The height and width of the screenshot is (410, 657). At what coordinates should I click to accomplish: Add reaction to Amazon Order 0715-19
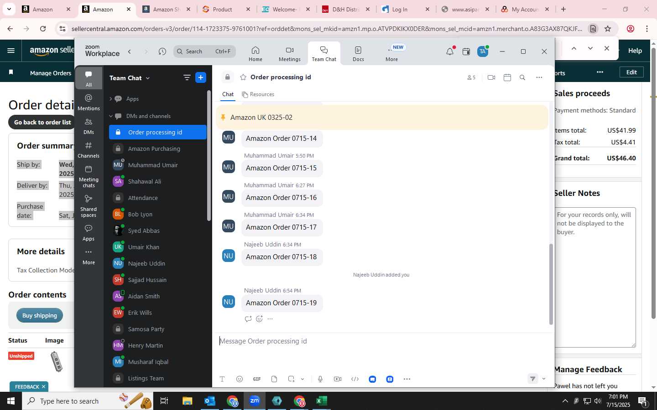259,319
